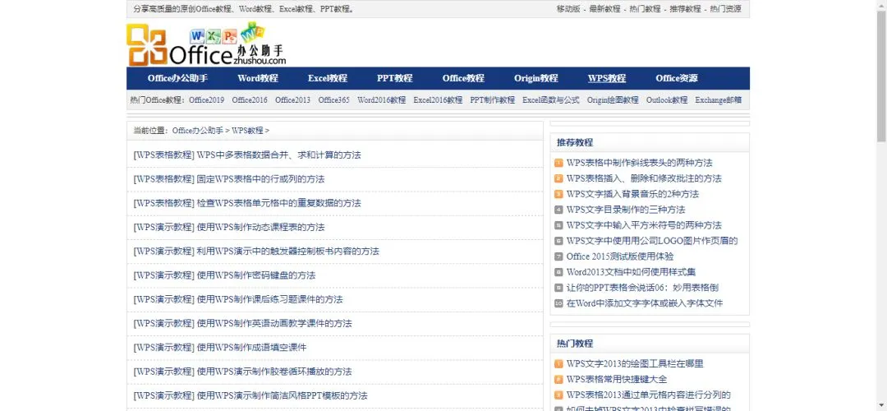887x411 pixels.
Task: Open the Word教程 nav item
Action: coord(258,79)
